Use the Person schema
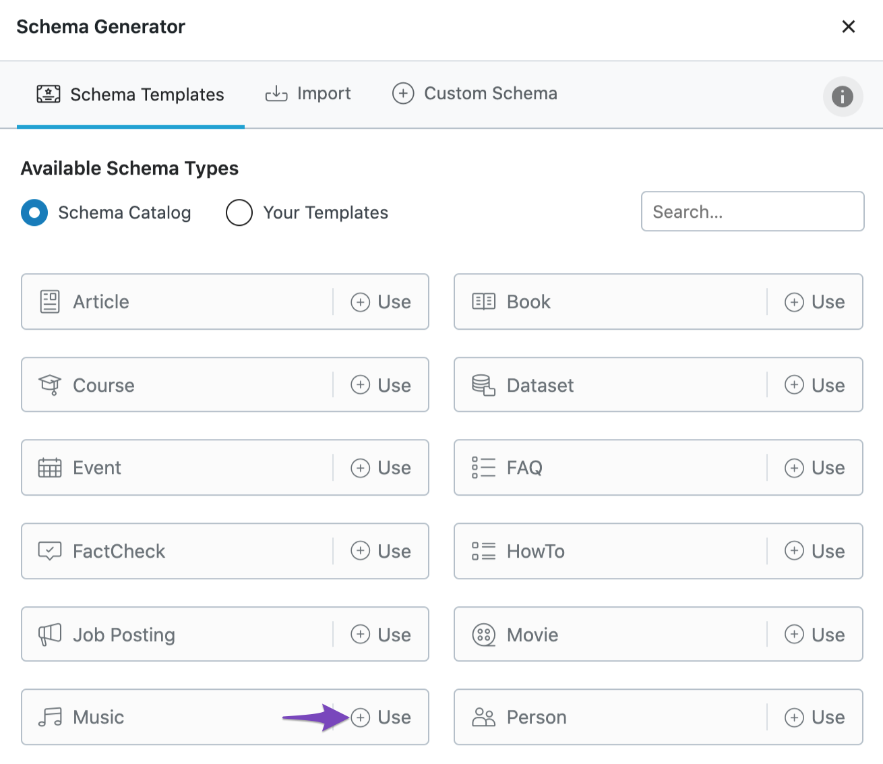This screenshot has height=764, width=883. pos(815,717)
